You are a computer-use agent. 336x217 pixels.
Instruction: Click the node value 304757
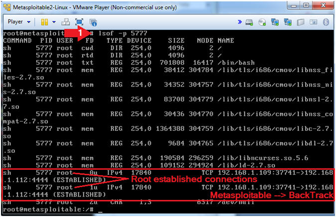[x=201, y=85]
